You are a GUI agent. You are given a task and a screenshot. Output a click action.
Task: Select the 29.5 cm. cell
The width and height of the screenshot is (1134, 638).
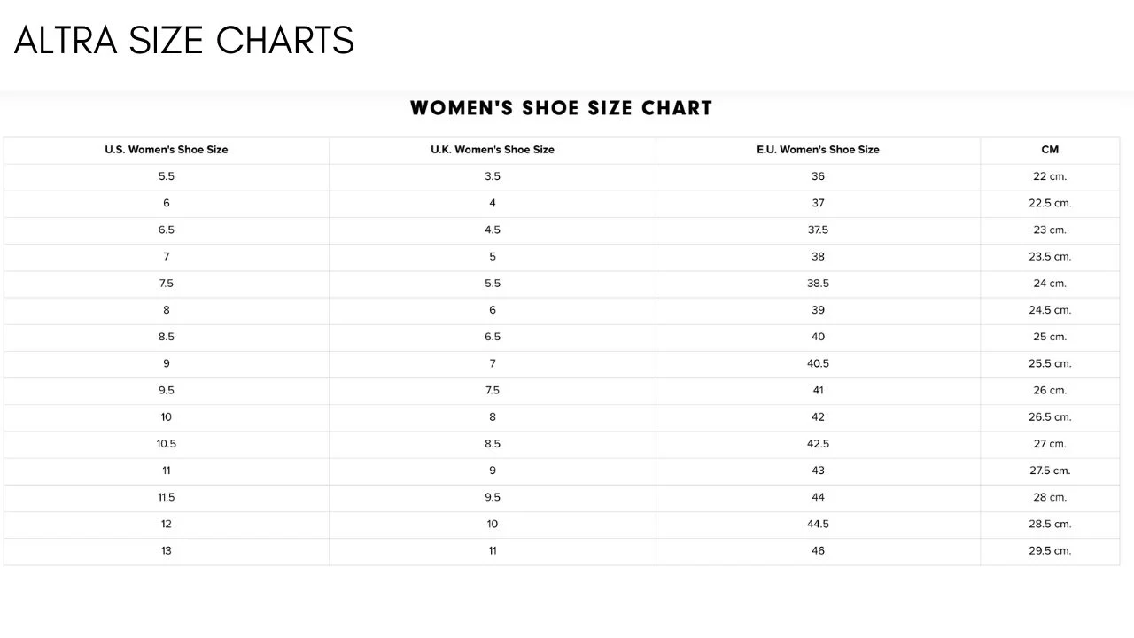(x=1050, y=550)
